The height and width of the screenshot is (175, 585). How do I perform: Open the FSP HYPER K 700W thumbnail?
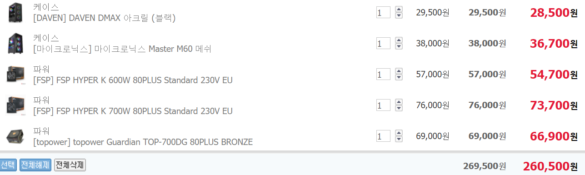pyautogui.click(x=15, y=105)
